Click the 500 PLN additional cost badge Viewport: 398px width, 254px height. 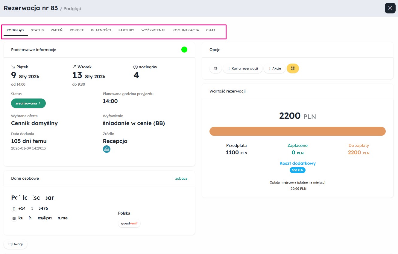[x=297, y=170]
